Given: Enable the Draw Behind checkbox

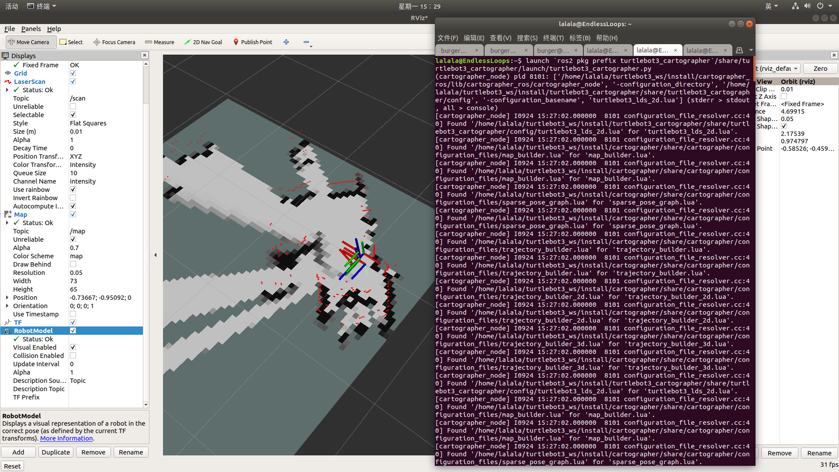Looking at the screenshot, I should coord(73,264).
